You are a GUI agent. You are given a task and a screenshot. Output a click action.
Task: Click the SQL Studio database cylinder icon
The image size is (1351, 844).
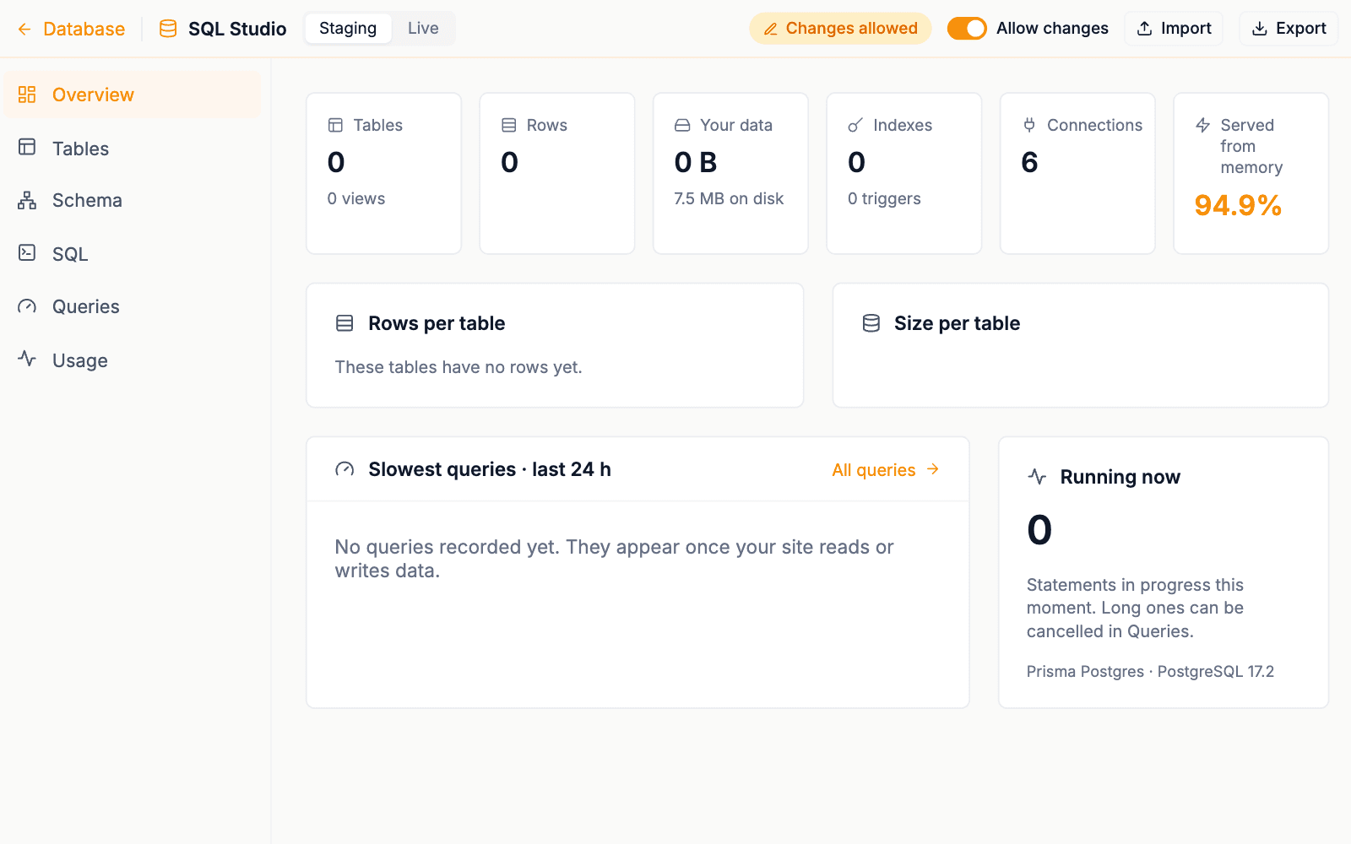tap(168, 29)
